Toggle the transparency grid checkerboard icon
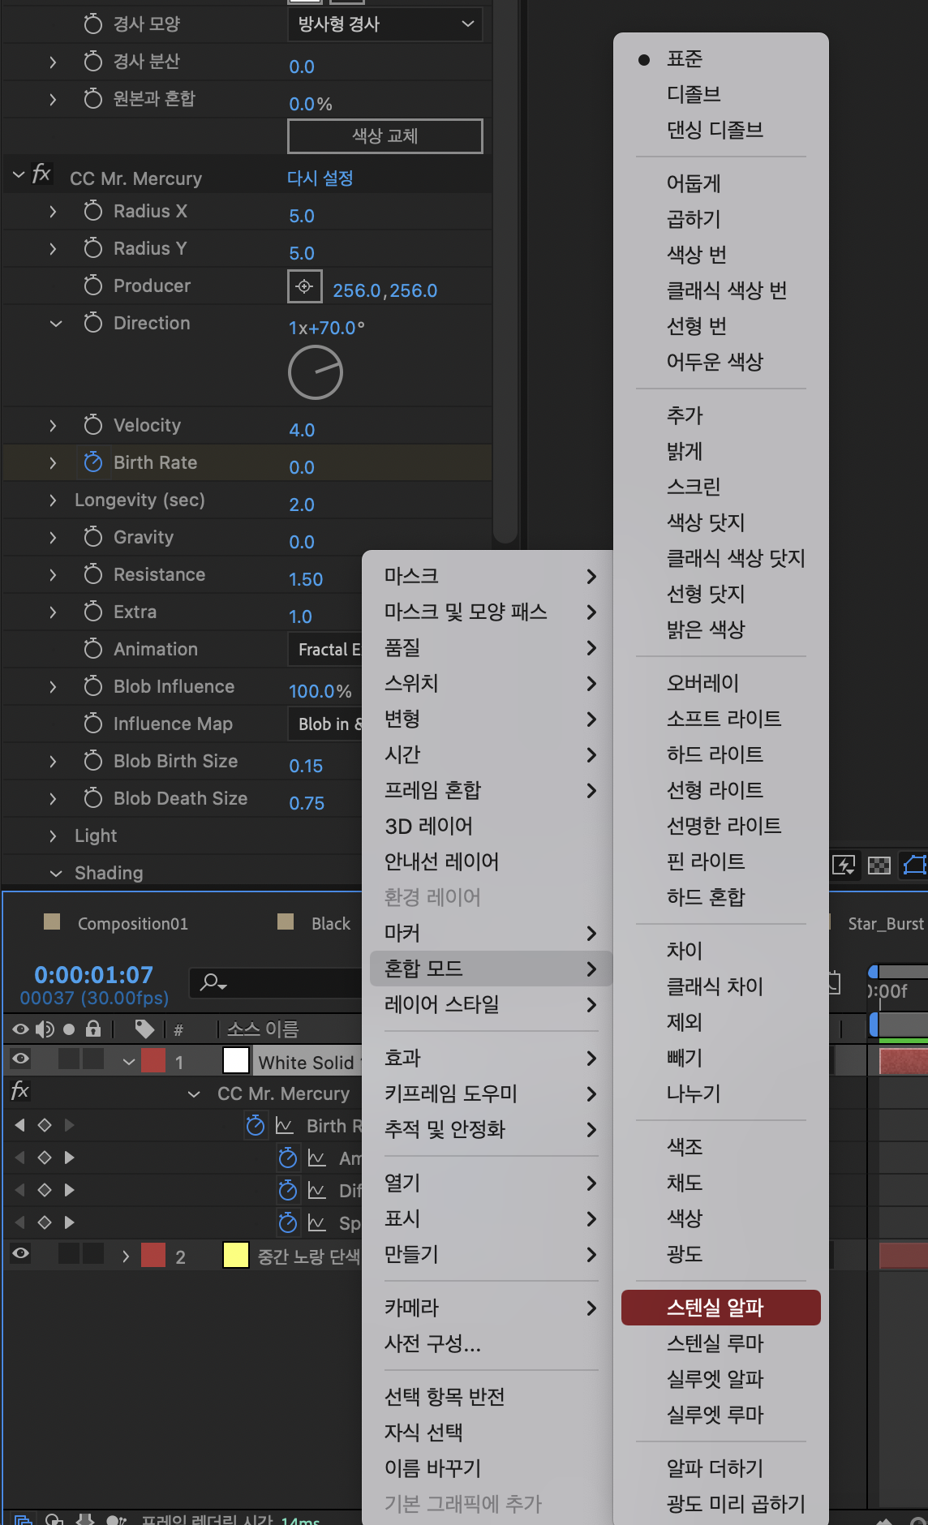This screenshot has width=928, height=1525. point(879,866)
